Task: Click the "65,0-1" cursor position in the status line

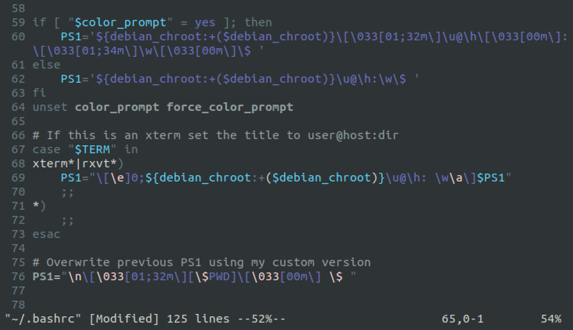Action: pos(462,319)
